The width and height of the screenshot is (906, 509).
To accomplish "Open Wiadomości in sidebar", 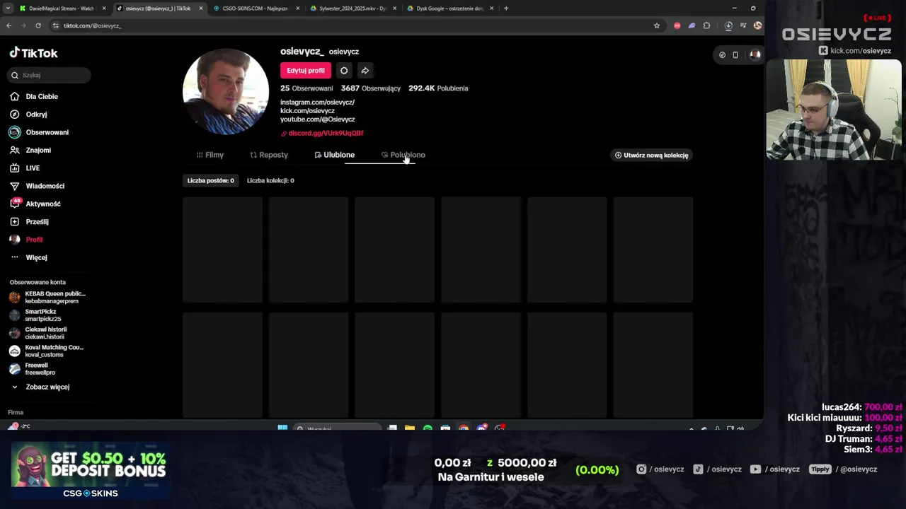I will pos(45,186).
